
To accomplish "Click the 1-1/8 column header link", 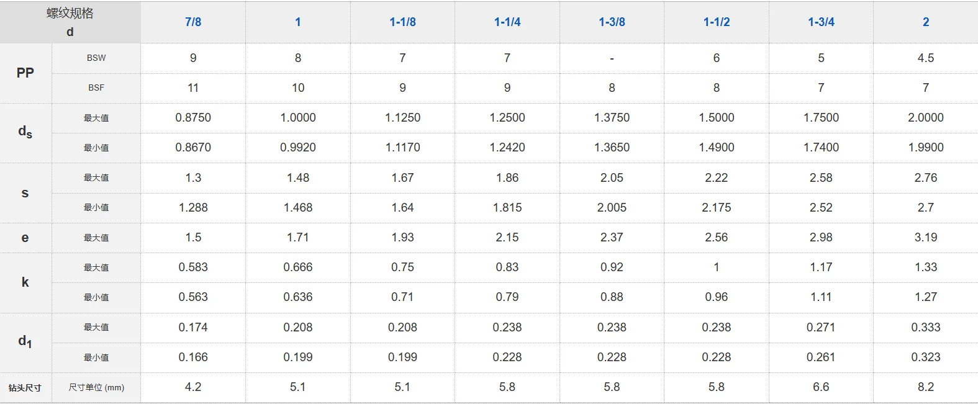I will 402,22.
